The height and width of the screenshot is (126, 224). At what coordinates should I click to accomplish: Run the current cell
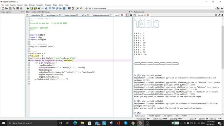click(x=32, y=8)
